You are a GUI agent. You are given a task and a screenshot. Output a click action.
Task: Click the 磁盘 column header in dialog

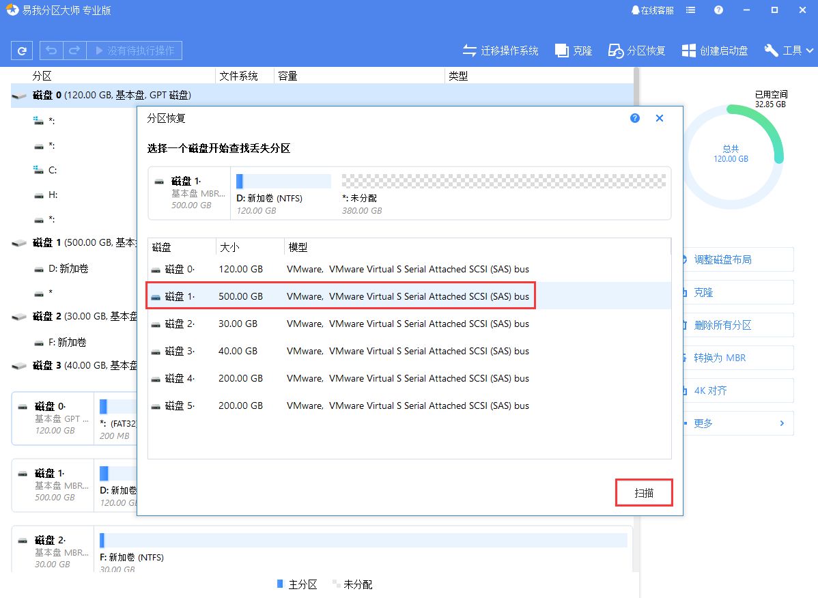coord(182,247)
